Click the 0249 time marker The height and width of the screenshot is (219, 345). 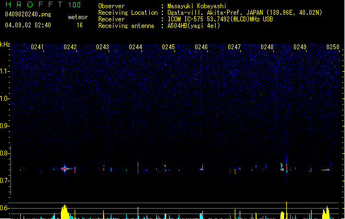tap(300, 47)
